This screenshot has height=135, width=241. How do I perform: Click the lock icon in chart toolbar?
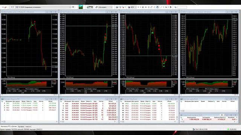click(x=154, y=7)
